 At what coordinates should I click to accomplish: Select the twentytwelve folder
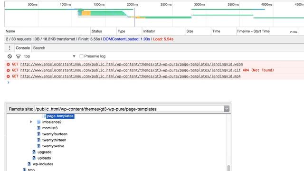[x=53, y=146]
